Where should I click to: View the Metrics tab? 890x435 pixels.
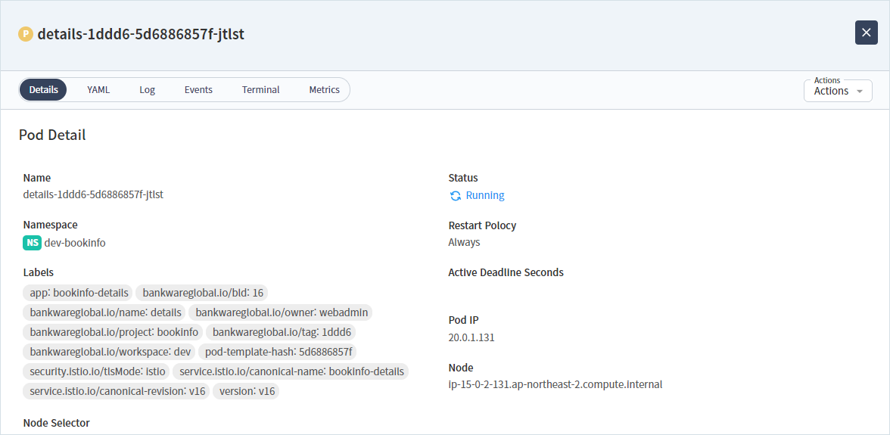coord(324,89)
